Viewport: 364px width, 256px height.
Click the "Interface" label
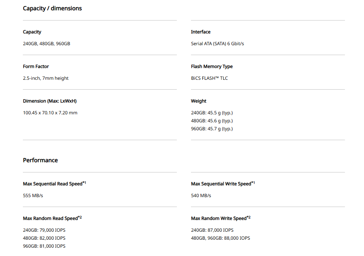(x=200, y=32)
